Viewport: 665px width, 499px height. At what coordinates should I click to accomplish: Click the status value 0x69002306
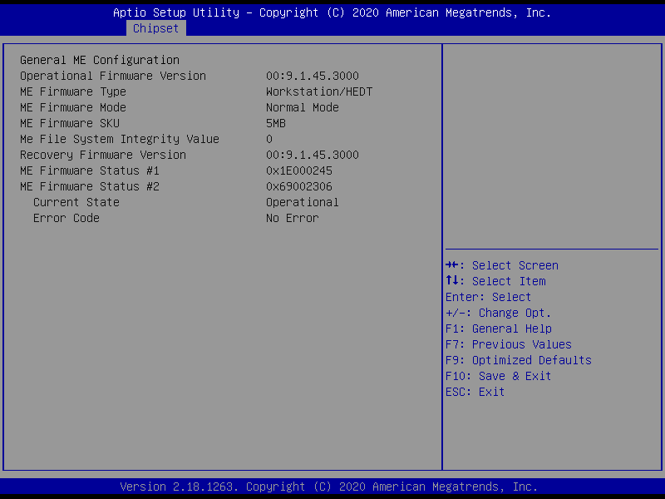tap(299, 186)
